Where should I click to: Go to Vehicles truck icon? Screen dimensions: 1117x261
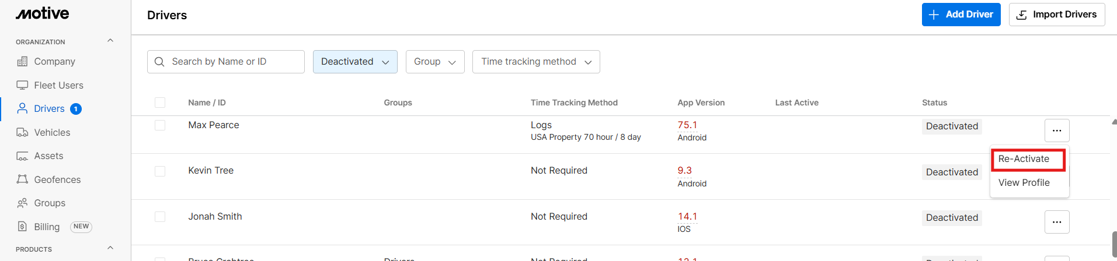pyautogui.click(x=22, y=133)
